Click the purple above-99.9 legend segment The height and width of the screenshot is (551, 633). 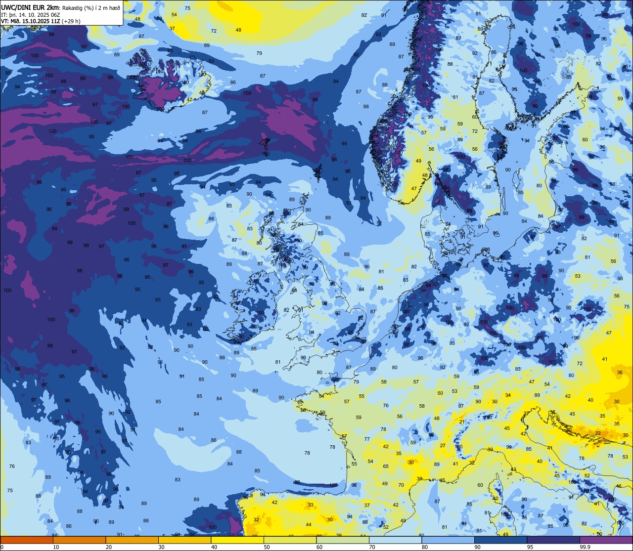tap(606, 540)
